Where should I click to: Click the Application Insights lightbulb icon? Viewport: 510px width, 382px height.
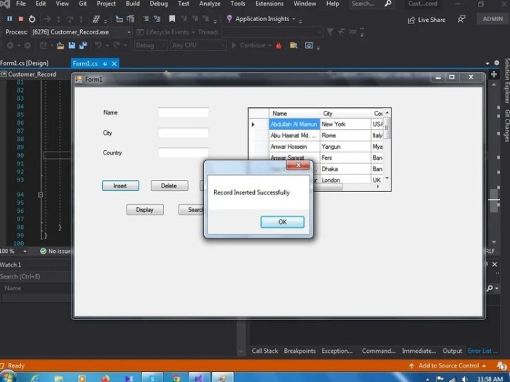(229, 19)
